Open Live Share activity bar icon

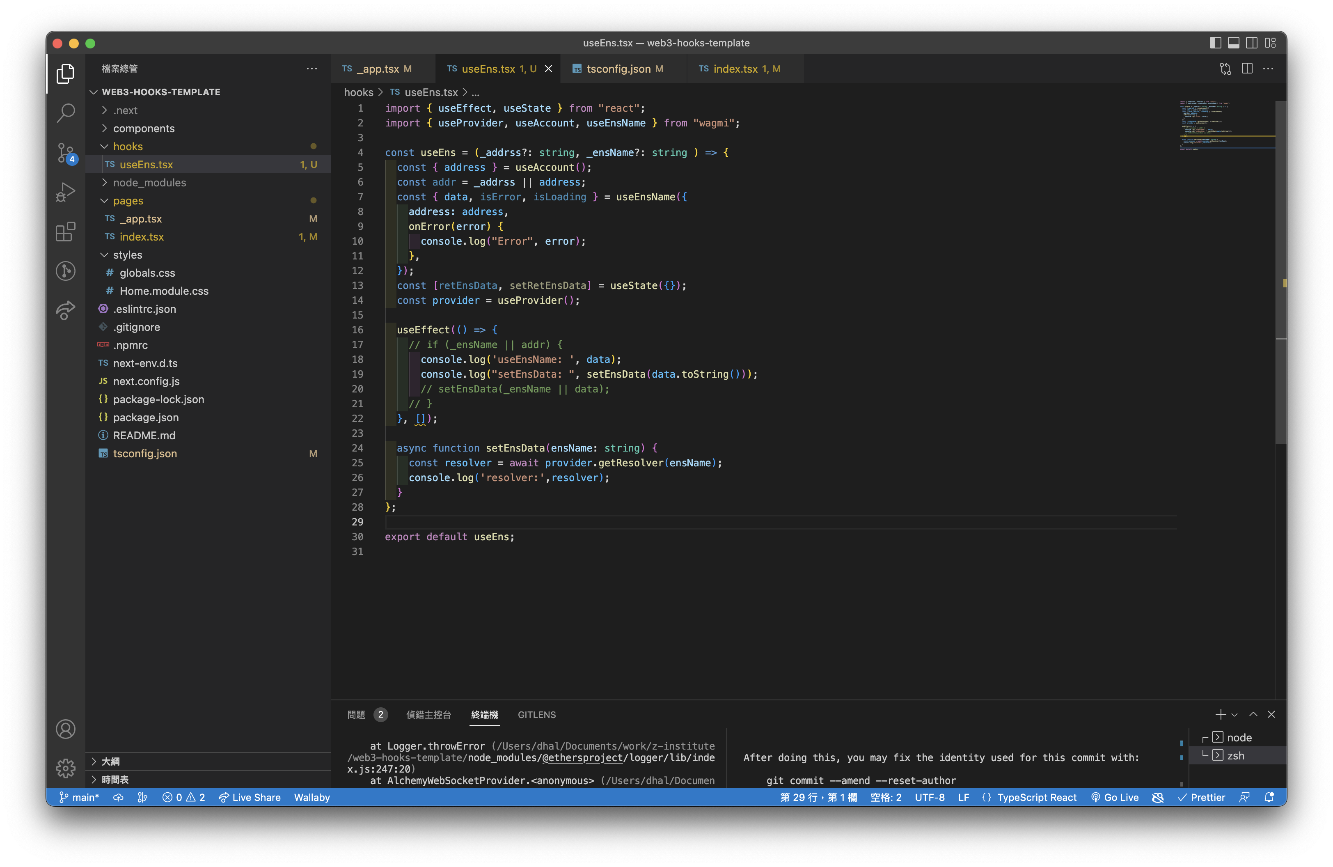[x=66, y=310]
